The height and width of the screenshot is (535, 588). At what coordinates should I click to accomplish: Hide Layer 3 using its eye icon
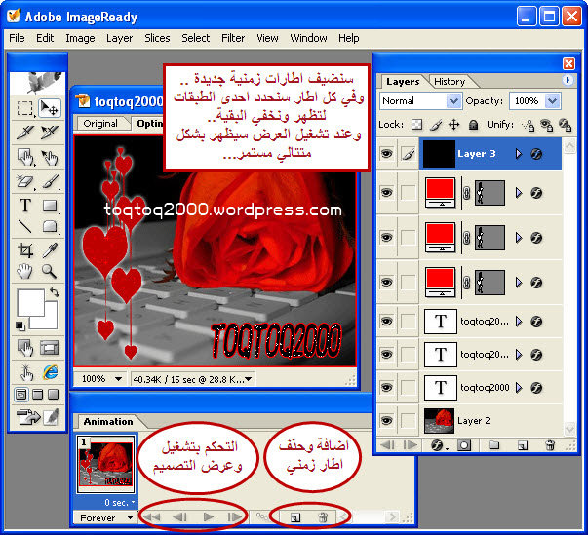(x=387, y=154)
